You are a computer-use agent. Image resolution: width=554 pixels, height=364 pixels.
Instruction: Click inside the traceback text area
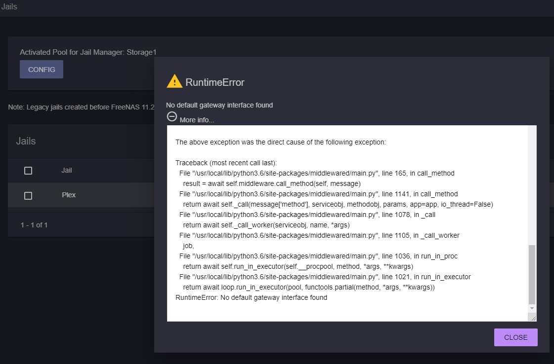coord(346,222)
